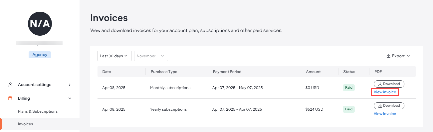Click the Export download icon
433x132 pixels.
[388, 56]
